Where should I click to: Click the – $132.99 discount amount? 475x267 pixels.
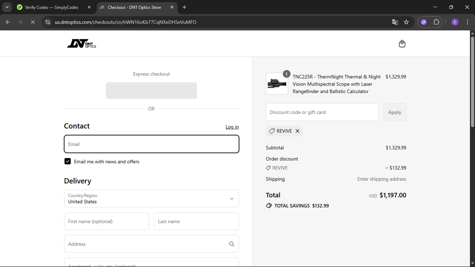coord(396,168)
